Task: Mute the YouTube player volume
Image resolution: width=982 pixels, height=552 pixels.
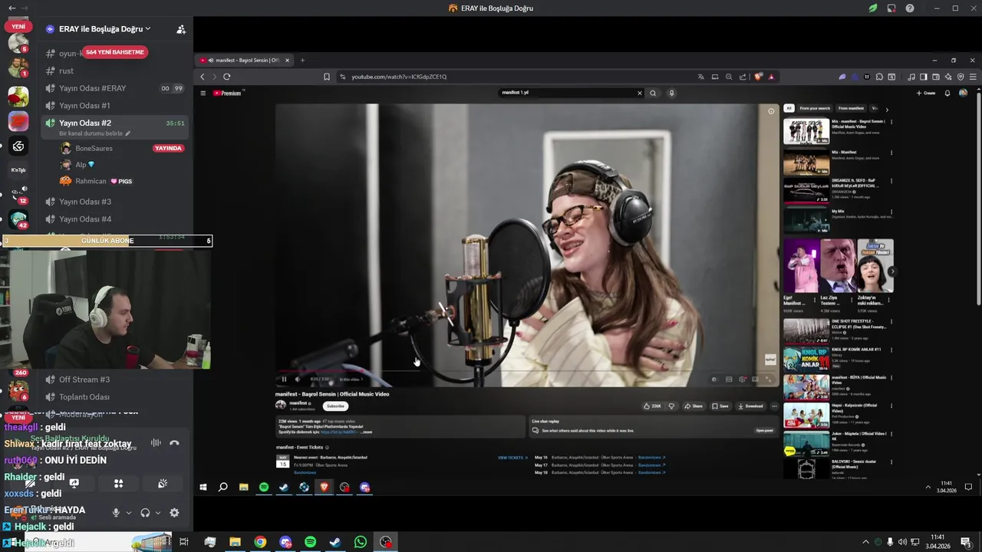Action: tap(298, 379)
